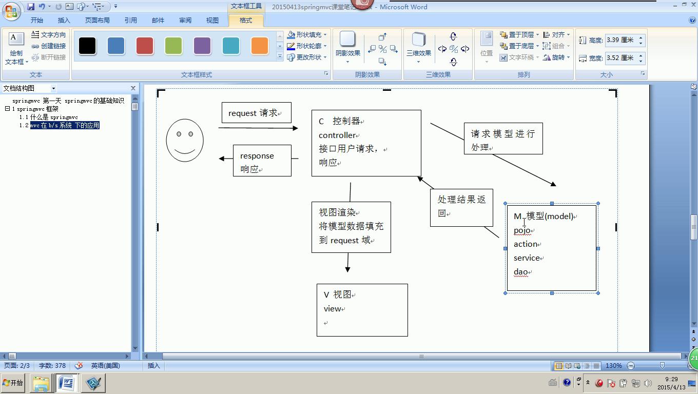This screenshot has height=394, width=698.
Task: Select the blue text box style swatch
Action: pyautogui.click(x=116, y=46)
